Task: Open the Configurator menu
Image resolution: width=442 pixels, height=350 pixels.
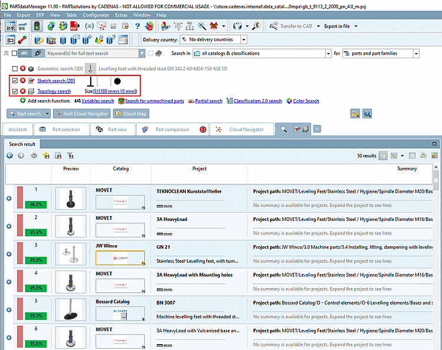Action: pyautogui.click(x=95, y=14)
